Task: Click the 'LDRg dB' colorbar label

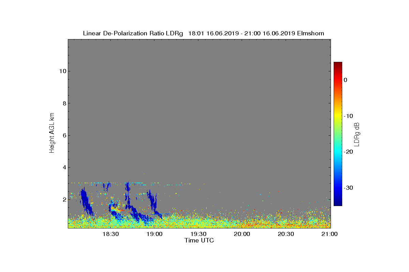Action: (x=357, y=134)
